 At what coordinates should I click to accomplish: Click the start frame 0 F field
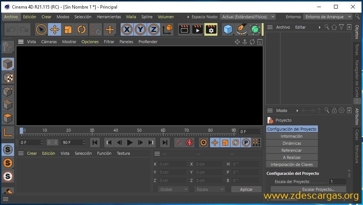tap(31, 142)
